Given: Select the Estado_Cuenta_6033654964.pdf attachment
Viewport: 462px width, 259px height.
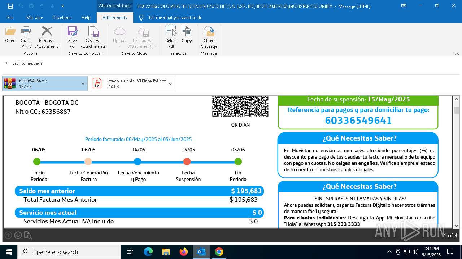Looking at the screenshot, I should [x=128, y=83].
